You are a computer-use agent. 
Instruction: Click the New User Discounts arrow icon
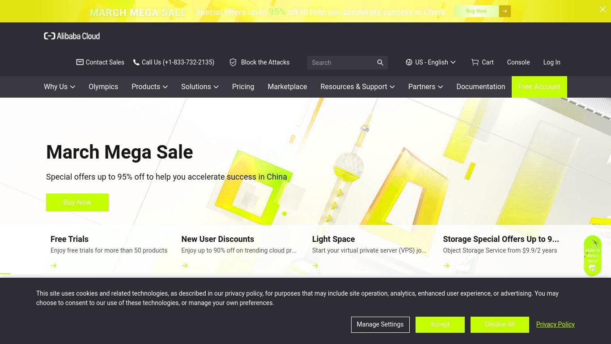(185, 266)
